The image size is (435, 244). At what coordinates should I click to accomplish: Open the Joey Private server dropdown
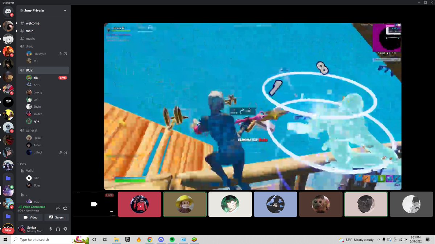pos(44,10)
